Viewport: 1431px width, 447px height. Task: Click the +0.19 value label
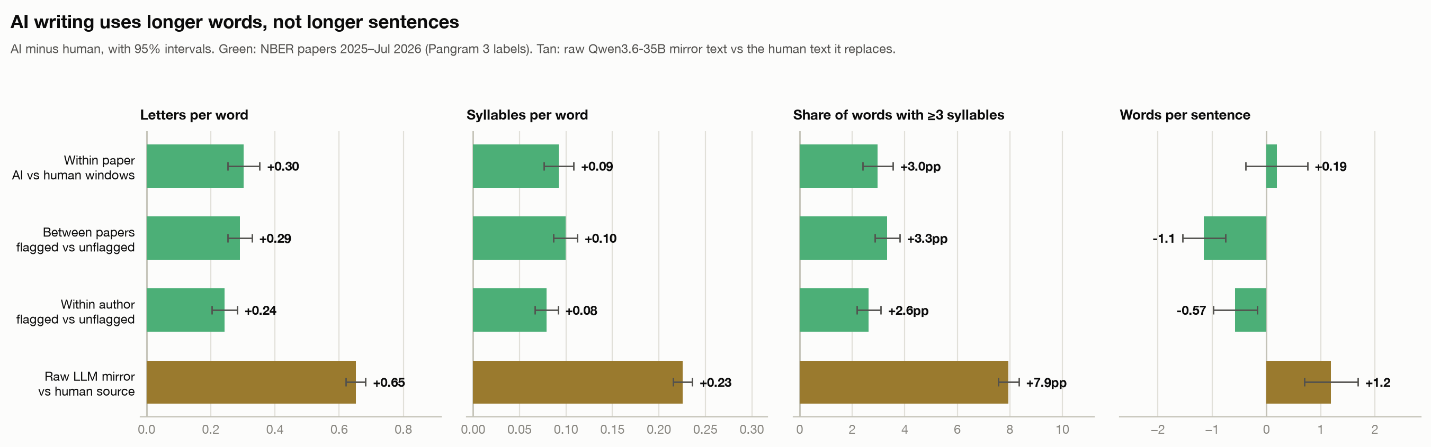(x=1330, y=167)
